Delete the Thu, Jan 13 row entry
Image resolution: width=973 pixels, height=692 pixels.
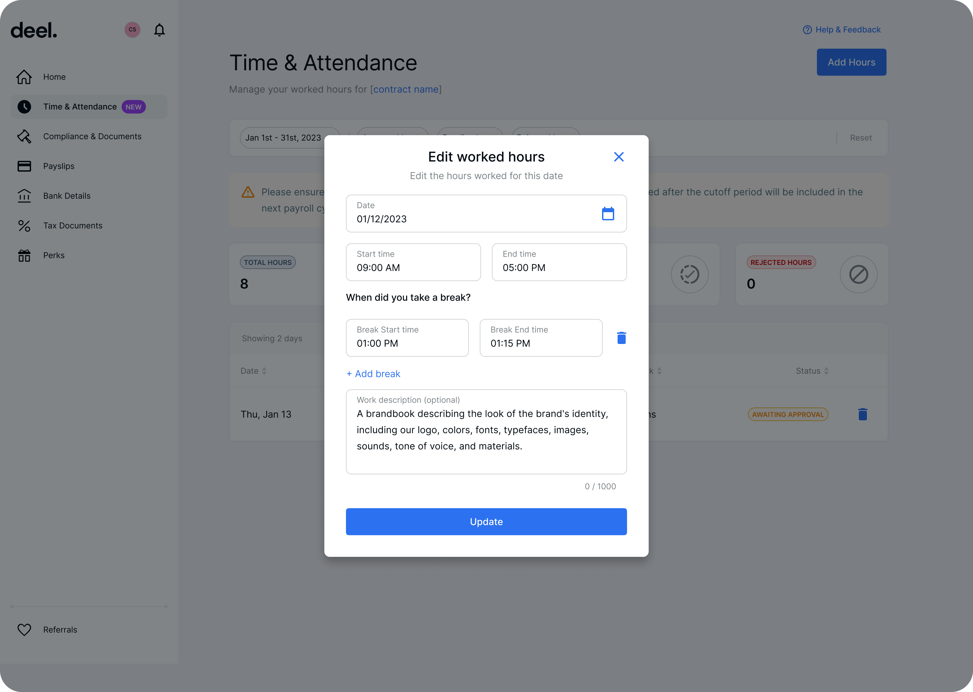tap(863, 414)
